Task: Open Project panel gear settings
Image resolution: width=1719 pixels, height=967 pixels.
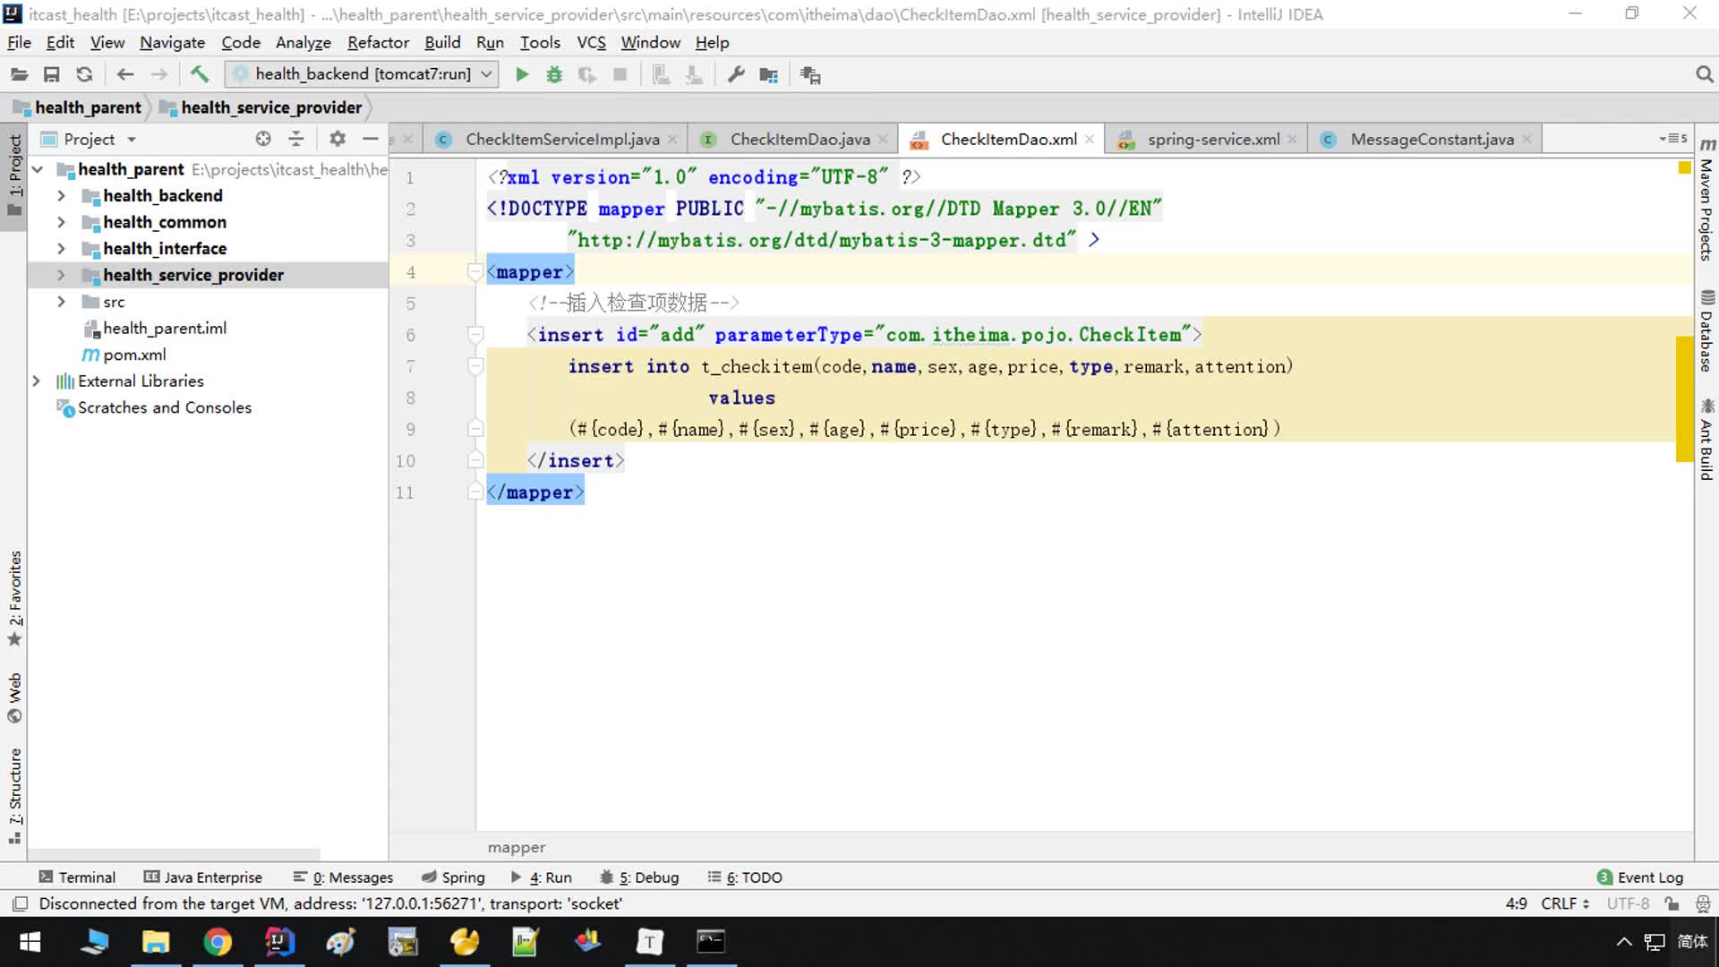Action: pyautogui.click(x=338, y=139)
